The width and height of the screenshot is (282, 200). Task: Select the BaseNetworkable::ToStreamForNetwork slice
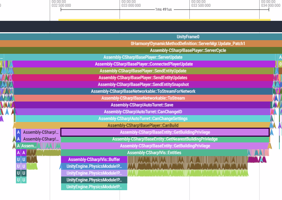(x=143, y=91)
